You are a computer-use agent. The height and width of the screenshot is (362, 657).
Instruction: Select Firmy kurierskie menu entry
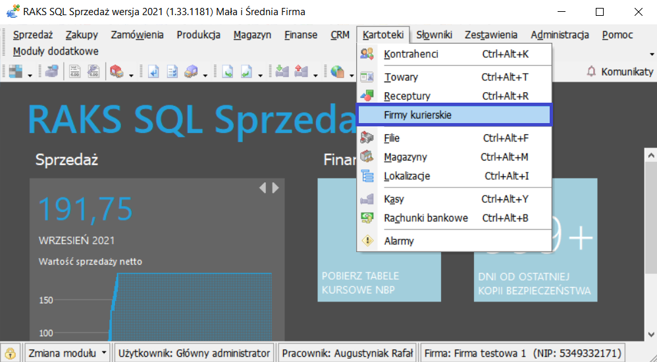(454, 115)
